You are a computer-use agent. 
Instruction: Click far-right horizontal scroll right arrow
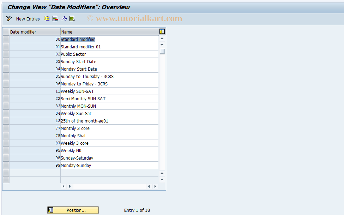tap(155, 186)
